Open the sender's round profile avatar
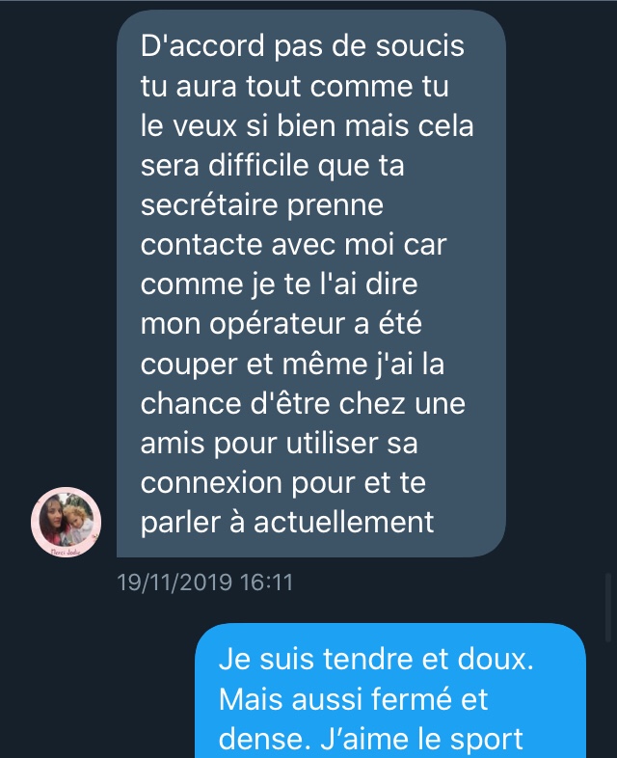The image size is (617, 758). point(67,522)
